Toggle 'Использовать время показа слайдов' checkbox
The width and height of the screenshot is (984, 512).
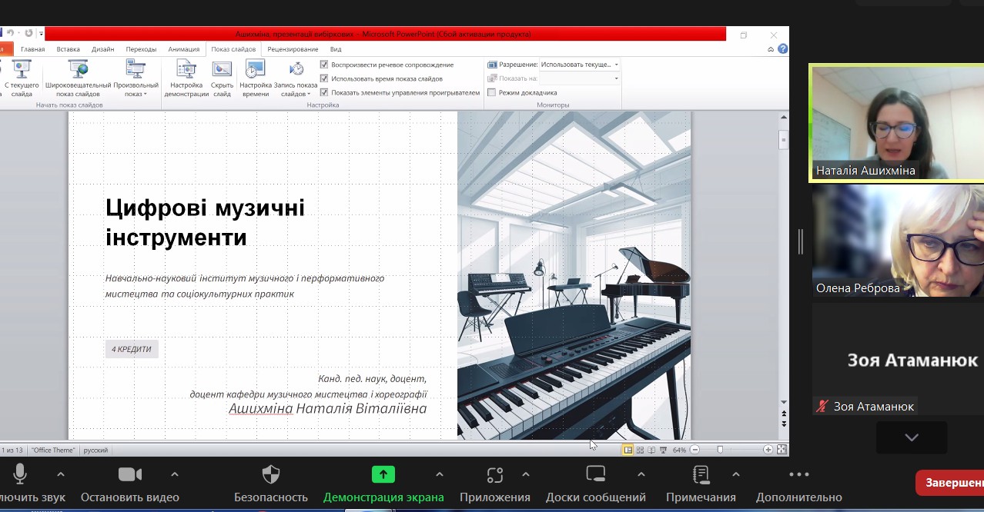(x=324, y=78)
